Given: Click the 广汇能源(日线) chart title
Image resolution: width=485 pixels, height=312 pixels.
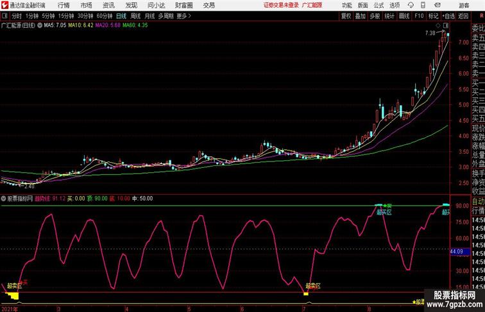Looking at the screenshot, I should tap(18, 26).
